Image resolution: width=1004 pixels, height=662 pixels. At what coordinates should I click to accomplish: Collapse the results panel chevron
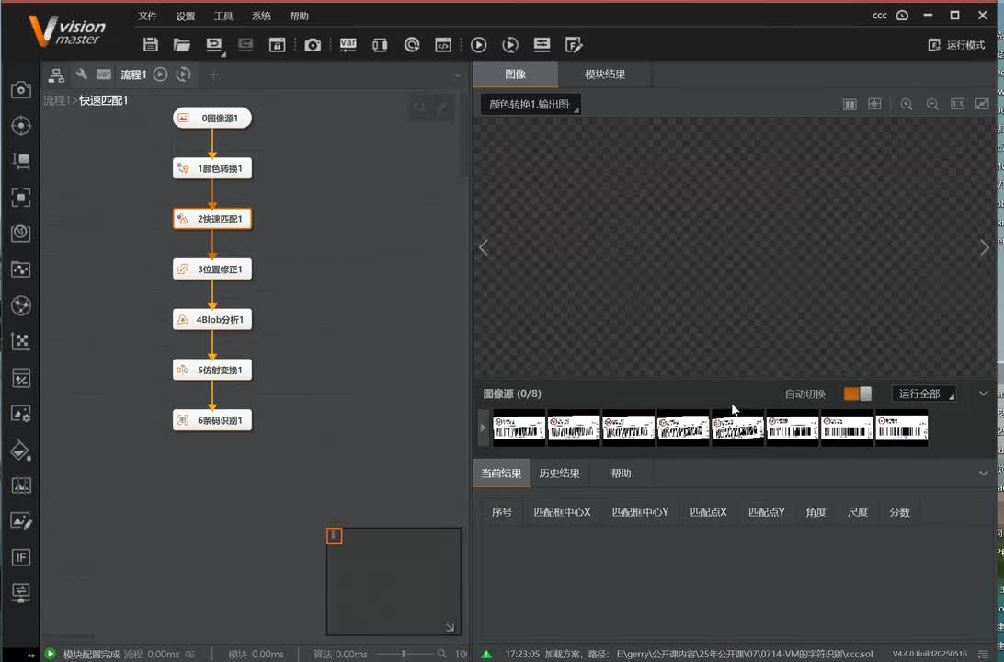point(984,474)
